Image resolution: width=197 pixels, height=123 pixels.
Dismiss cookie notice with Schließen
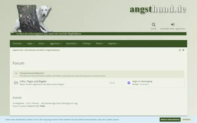[186, 120]
